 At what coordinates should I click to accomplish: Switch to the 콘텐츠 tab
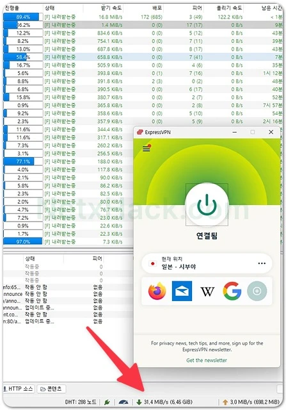51,389
